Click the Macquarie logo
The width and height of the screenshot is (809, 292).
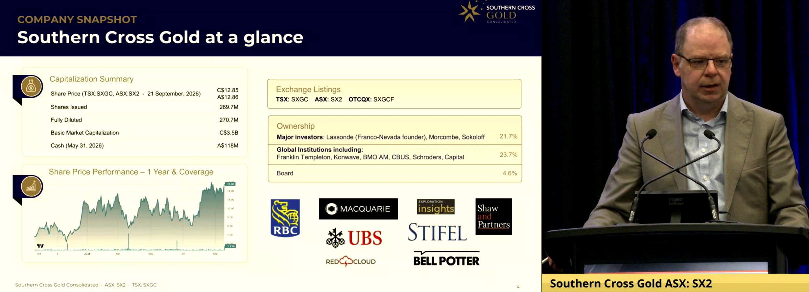pyautogui.click(x=358, y=209)
